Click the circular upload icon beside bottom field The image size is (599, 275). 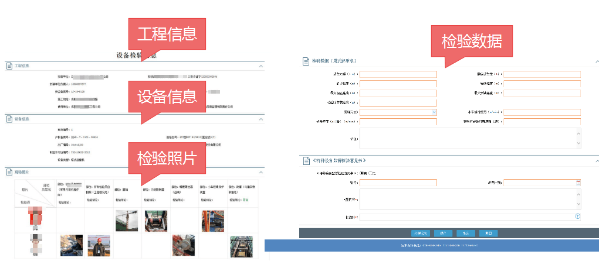coord(578,216)
